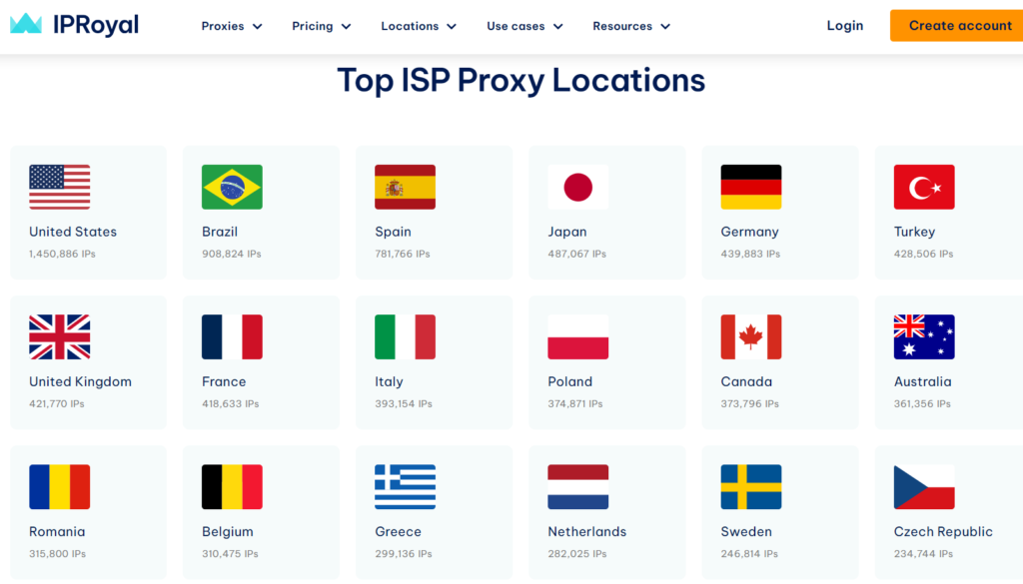Open the Greece location link
The height and width of the screenshot is (584, 1023).
pyautogui.click(x=398, y=531)
